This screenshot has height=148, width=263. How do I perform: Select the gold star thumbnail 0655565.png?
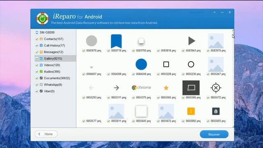pyautogui.click(x=166, y=88)
